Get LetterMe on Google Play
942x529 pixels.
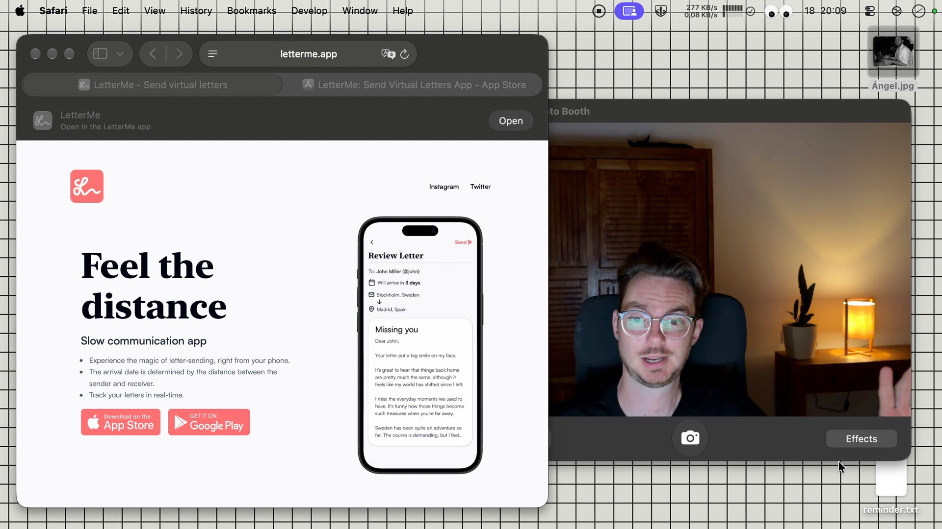click(209, 422)
